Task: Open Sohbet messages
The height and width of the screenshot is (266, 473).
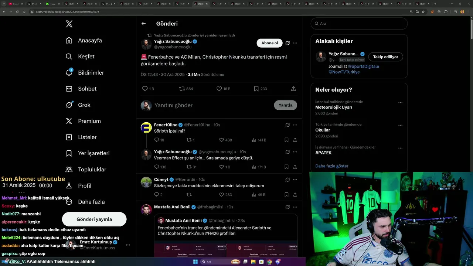Action: coord(81,89)
